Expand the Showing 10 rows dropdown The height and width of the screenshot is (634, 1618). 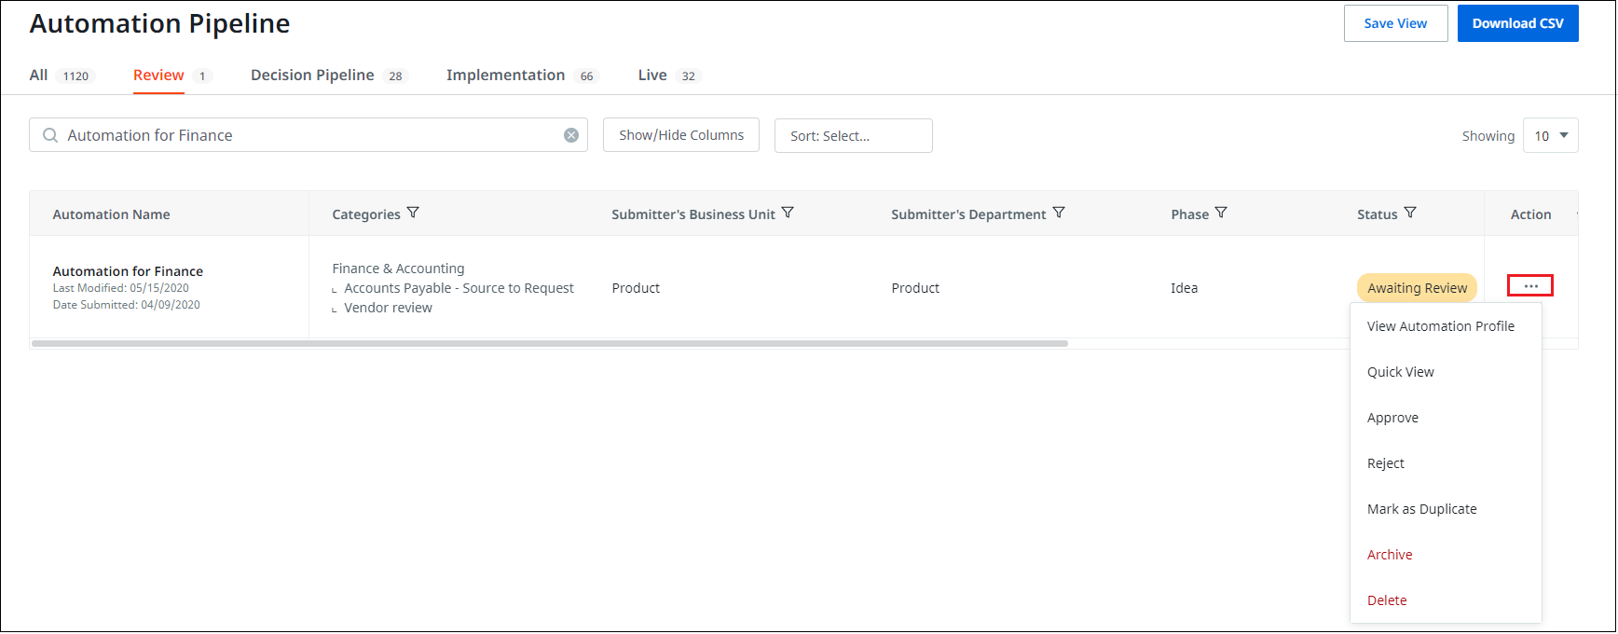coord(1551,135)
